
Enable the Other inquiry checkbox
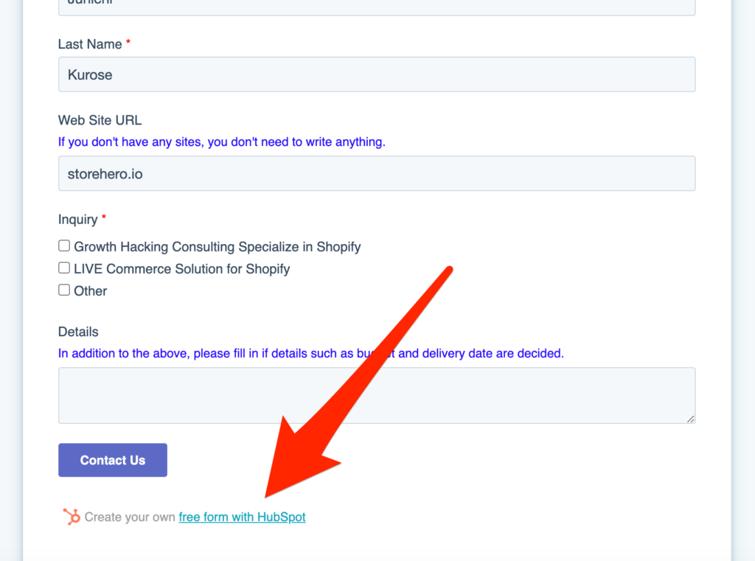(x=64, y=290)
